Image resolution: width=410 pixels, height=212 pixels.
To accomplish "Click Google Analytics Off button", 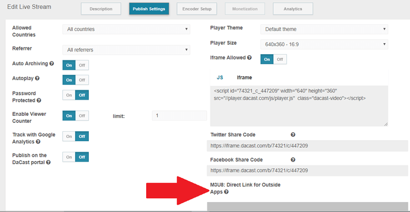I will pyautogui.click(x=82, y=136).
